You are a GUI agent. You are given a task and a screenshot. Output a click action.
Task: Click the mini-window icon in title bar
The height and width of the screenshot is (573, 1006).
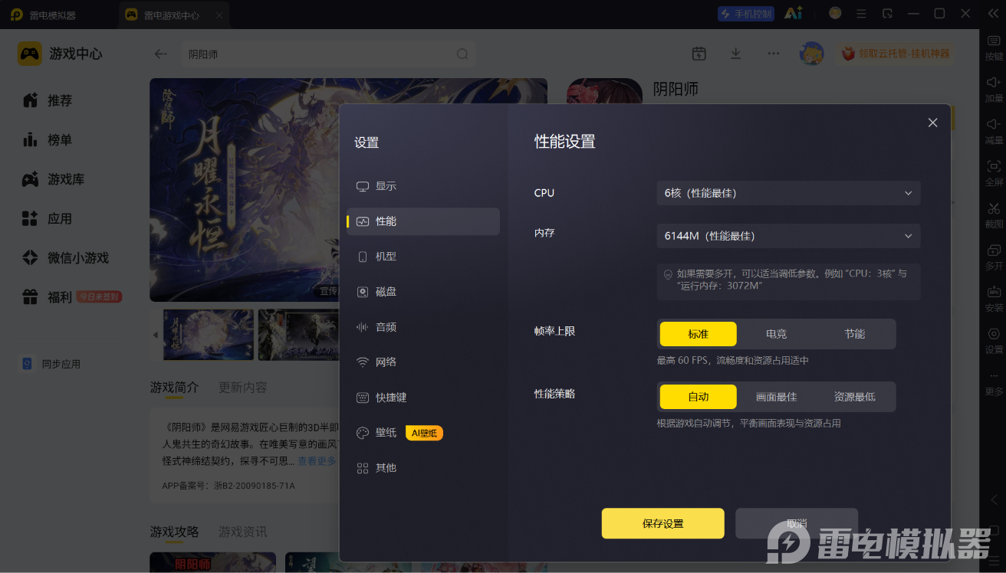(888, 13)
